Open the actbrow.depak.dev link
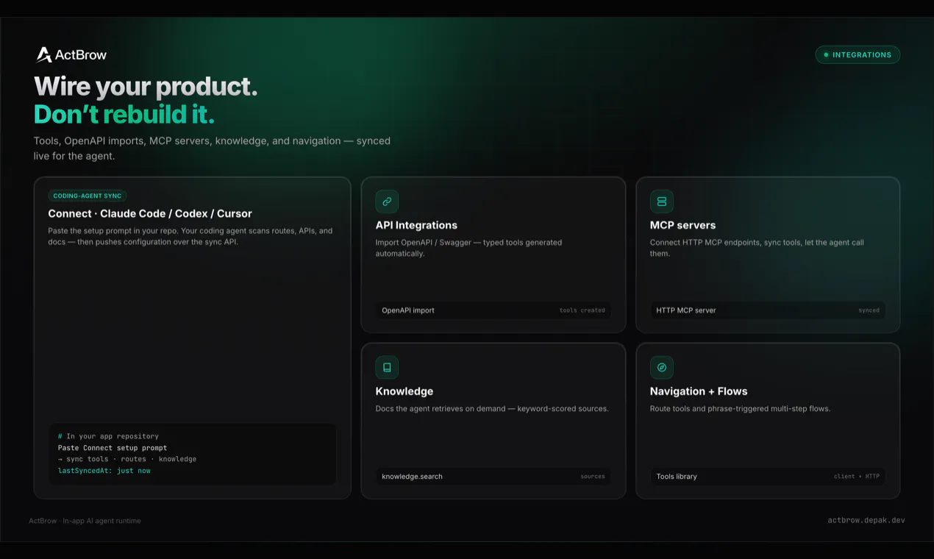This screenshot has width=934, height=559. coord(866,520)
